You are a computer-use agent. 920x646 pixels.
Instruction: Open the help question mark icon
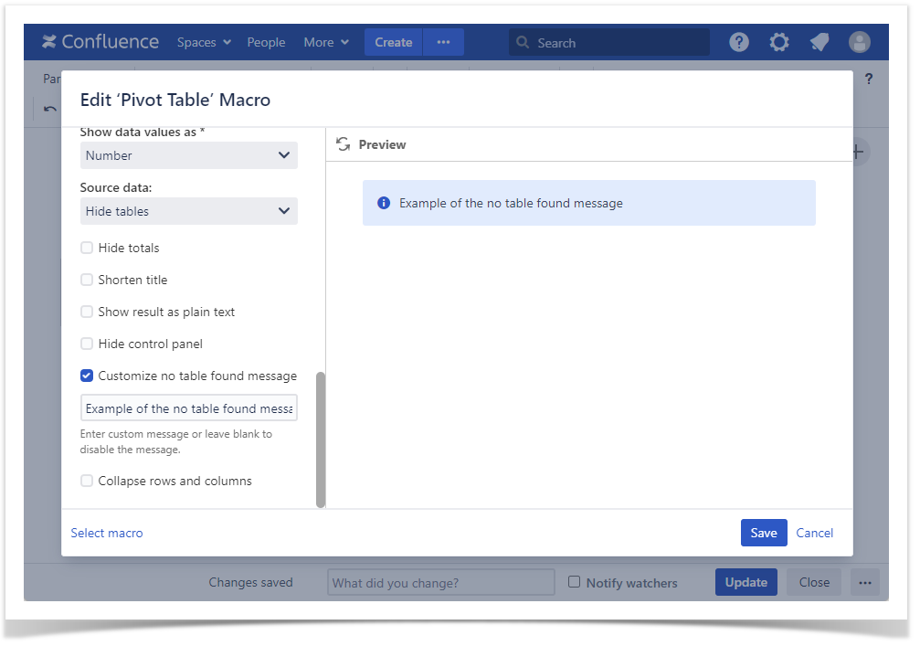[x=738, y=42]
